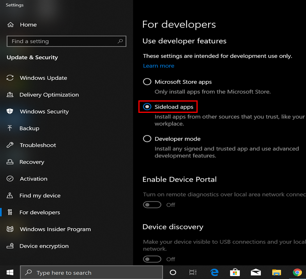
Task: Select the Developer mode radio button
Action: (x=147, y=139)
